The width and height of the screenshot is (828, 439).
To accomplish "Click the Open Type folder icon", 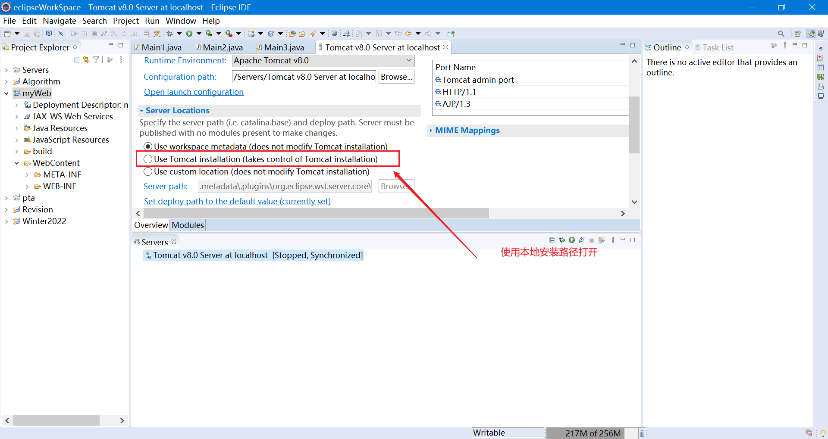I will point(292,34).
